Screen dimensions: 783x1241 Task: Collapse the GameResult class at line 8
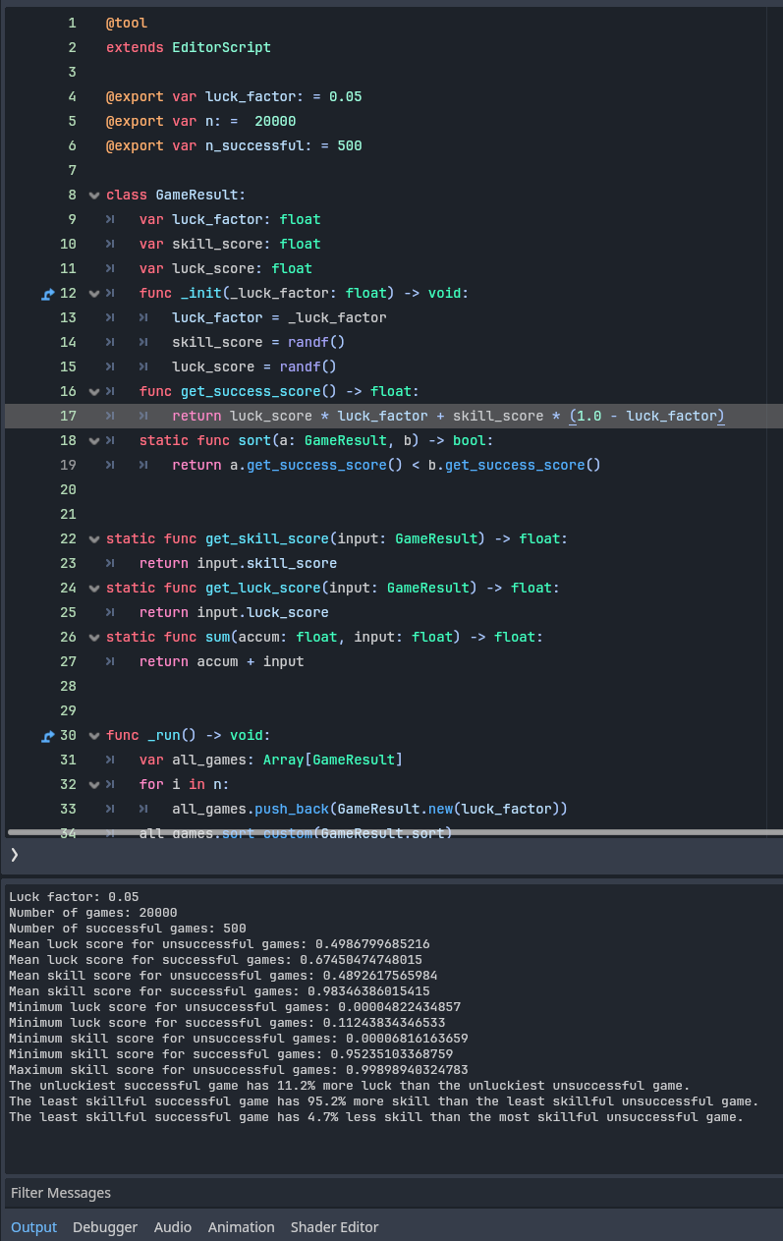point(94,195)
